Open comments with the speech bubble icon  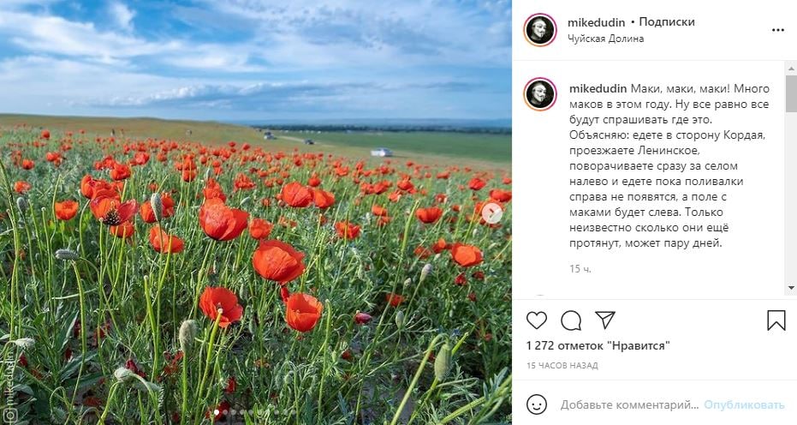tap(571, 320)
